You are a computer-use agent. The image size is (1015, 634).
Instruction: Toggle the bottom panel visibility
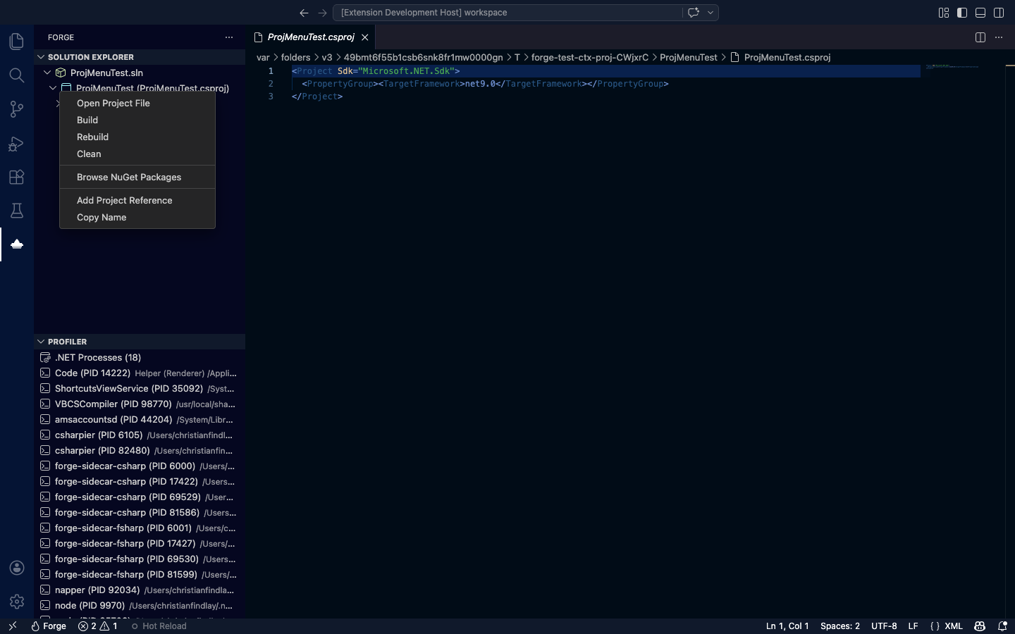(980, 13)
